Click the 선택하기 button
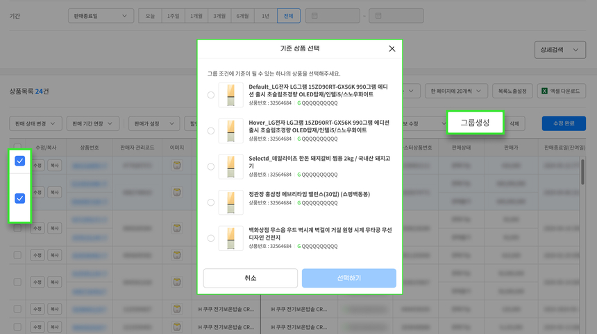Viewport: 597px width, 334px height. [x=349, y=278]
